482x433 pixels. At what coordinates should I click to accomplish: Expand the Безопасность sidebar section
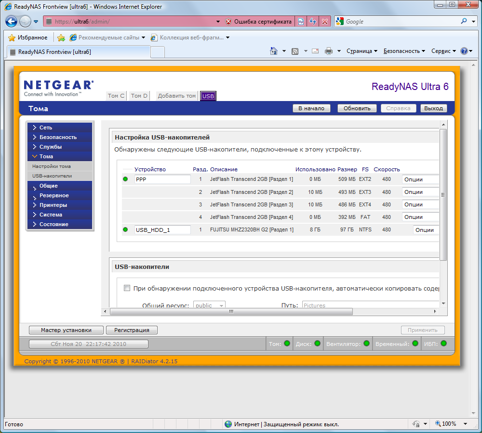(x=60, y=137)
